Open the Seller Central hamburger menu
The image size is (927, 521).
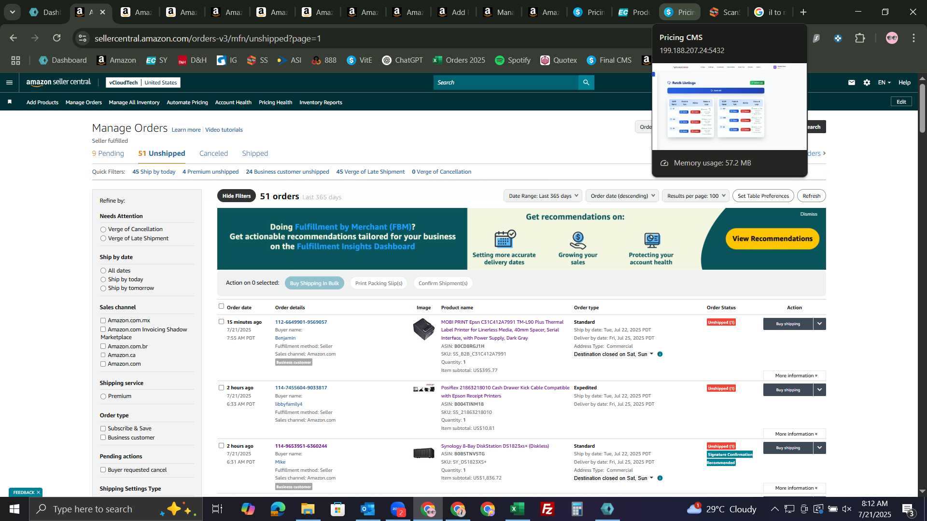click(9, 82)
